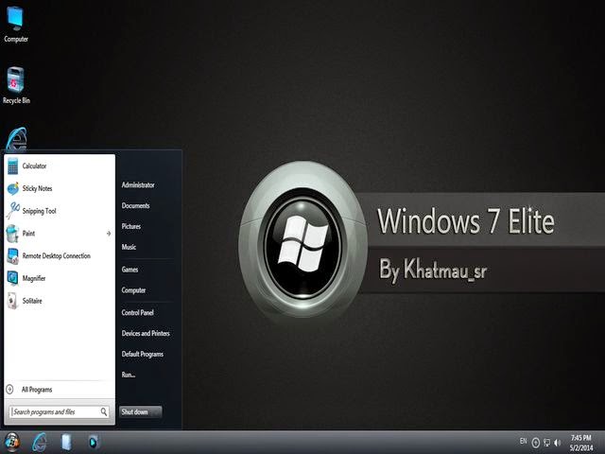Click the Start orb button

[12, 442]
